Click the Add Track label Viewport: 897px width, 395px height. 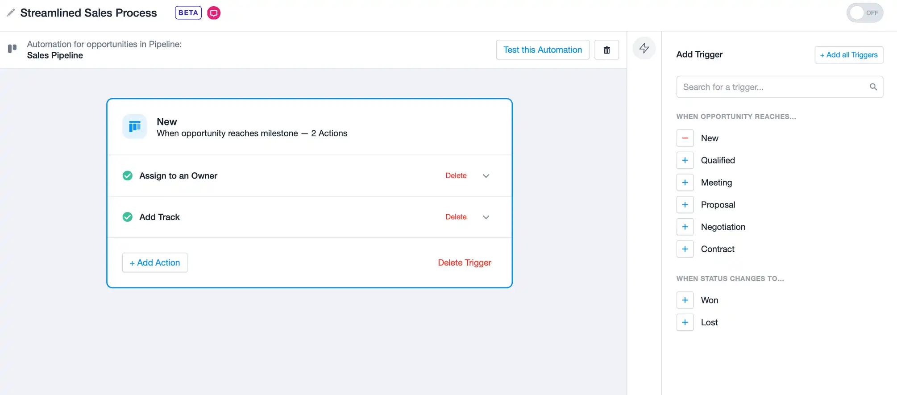(159, 217)
